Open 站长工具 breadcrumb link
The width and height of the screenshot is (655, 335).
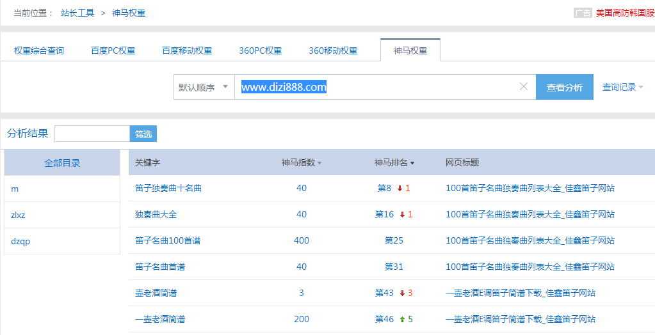pyautogui.click(x=77, y=13)
